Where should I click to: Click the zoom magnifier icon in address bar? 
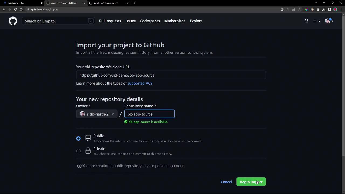(288, 9)
